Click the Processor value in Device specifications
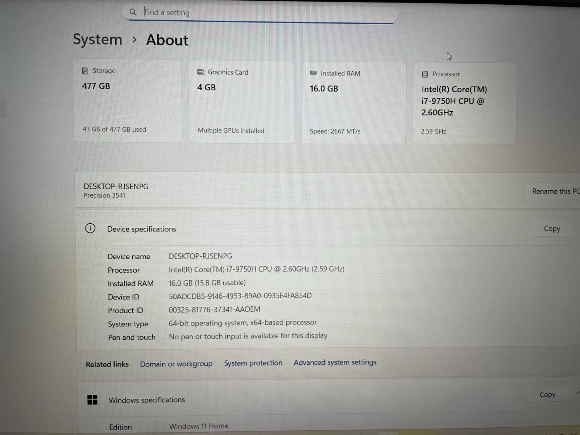 pyautogui.click(x=256, y=269)
